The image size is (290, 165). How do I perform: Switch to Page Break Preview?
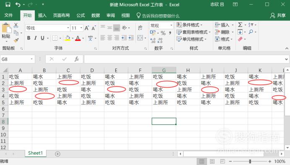[x=223, y=162]
